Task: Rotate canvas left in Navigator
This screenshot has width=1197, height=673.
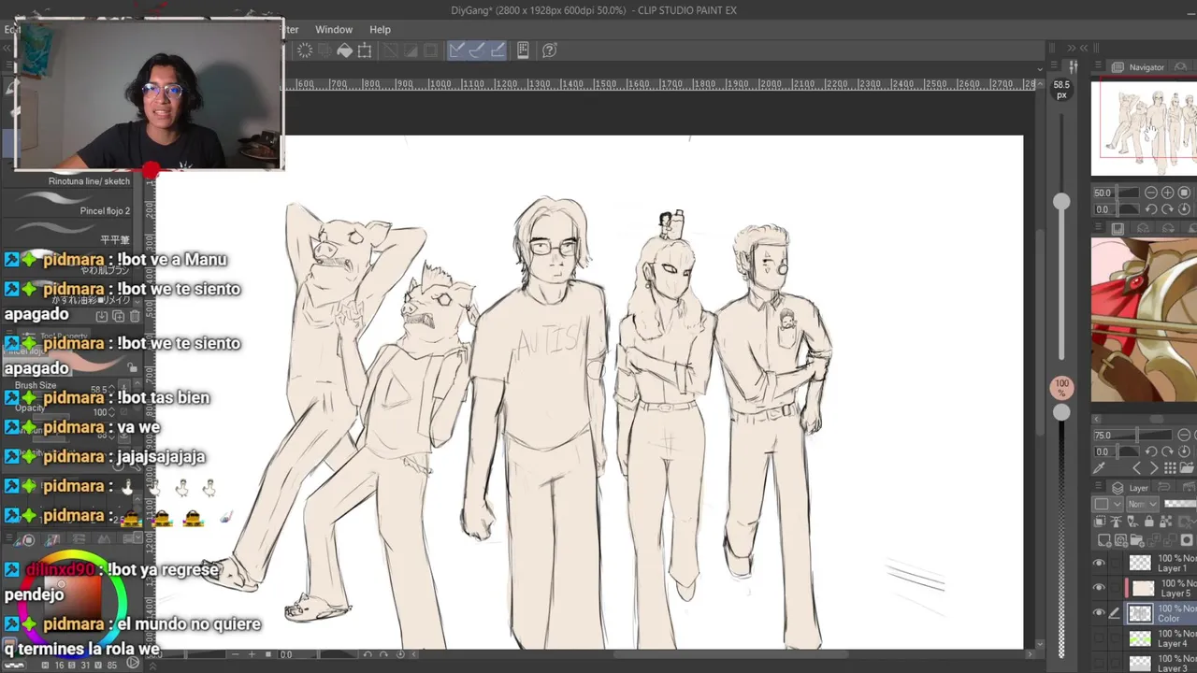Action: click(x=1151, y=209)
